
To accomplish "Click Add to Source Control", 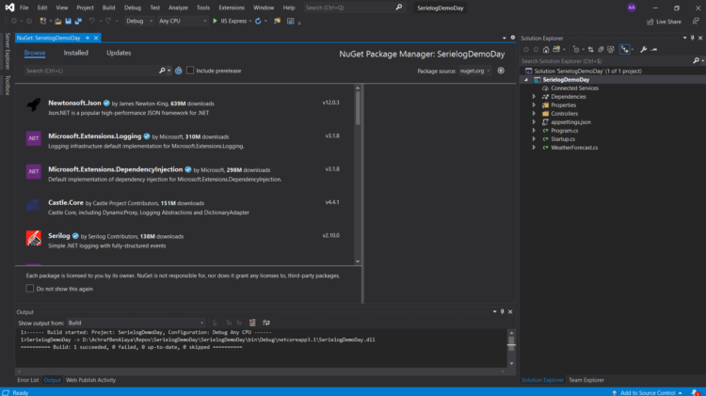I will pyautogui.click(x=648, y=393).
